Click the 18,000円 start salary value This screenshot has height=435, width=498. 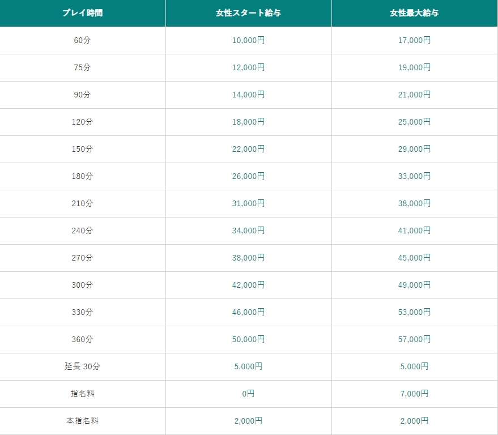click(248, 122)
